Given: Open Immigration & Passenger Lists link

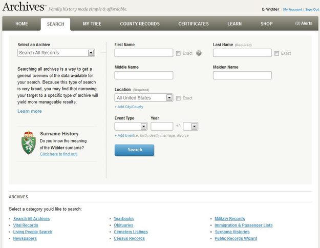Looking at the screenshot, I should (244, 225).
